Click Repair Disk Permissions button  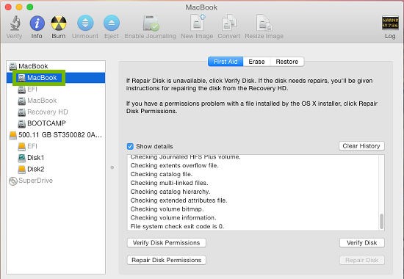coord(167,260)
